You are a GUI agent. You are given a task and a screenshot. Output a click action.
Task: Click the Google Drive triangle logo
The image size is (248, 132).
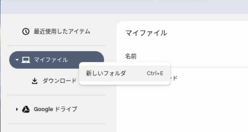point(26,109)
